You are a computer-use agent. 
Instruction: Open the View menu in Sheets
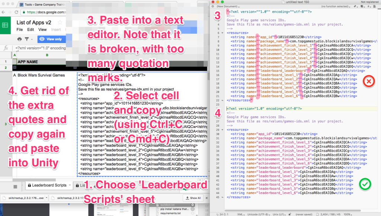[x=42, y=30]
